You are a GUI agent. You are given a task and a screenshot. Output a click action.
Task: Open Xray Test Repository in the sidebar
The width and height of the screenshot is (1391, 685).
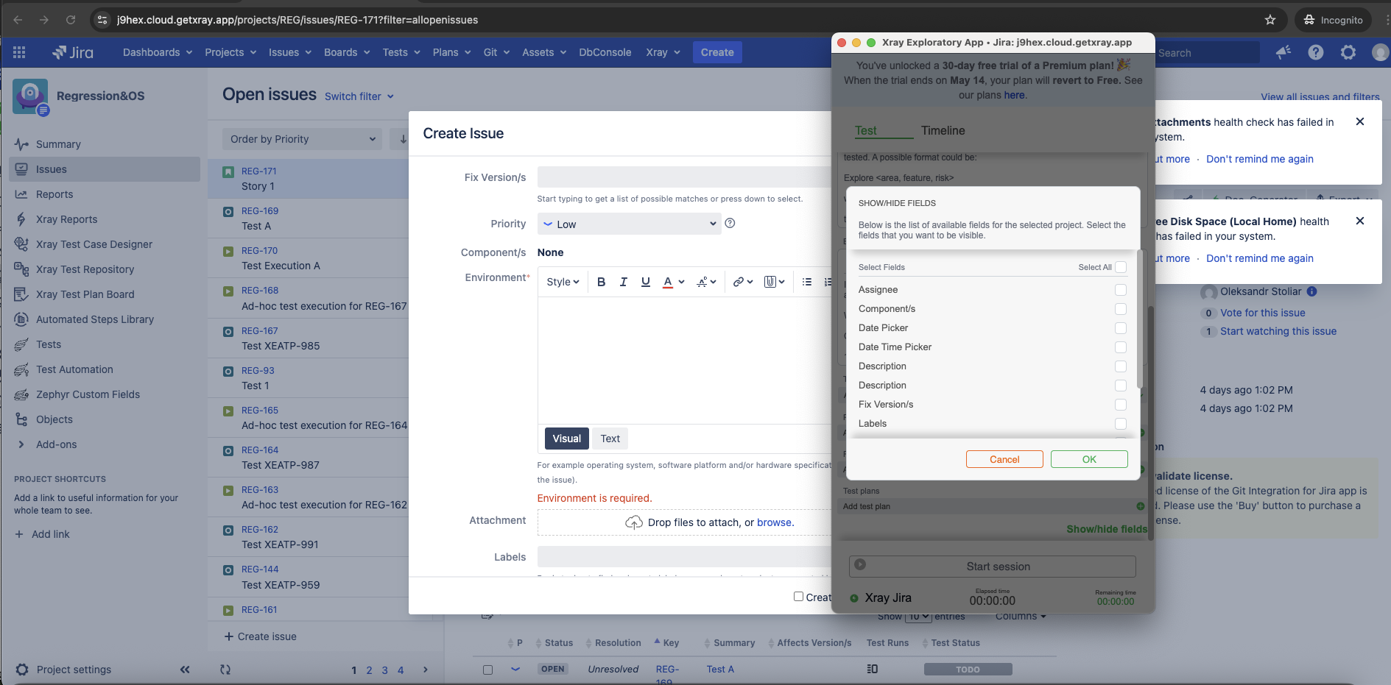click(85, 269)
